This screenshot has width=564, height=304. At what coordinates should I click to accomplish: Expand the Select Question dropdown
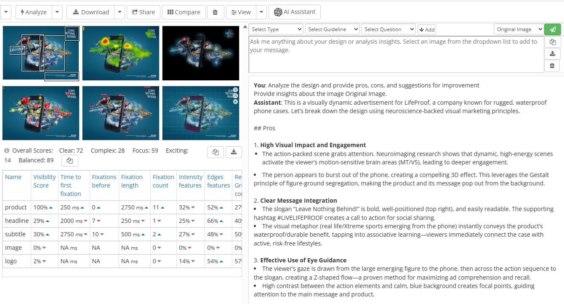click(388, 29)
